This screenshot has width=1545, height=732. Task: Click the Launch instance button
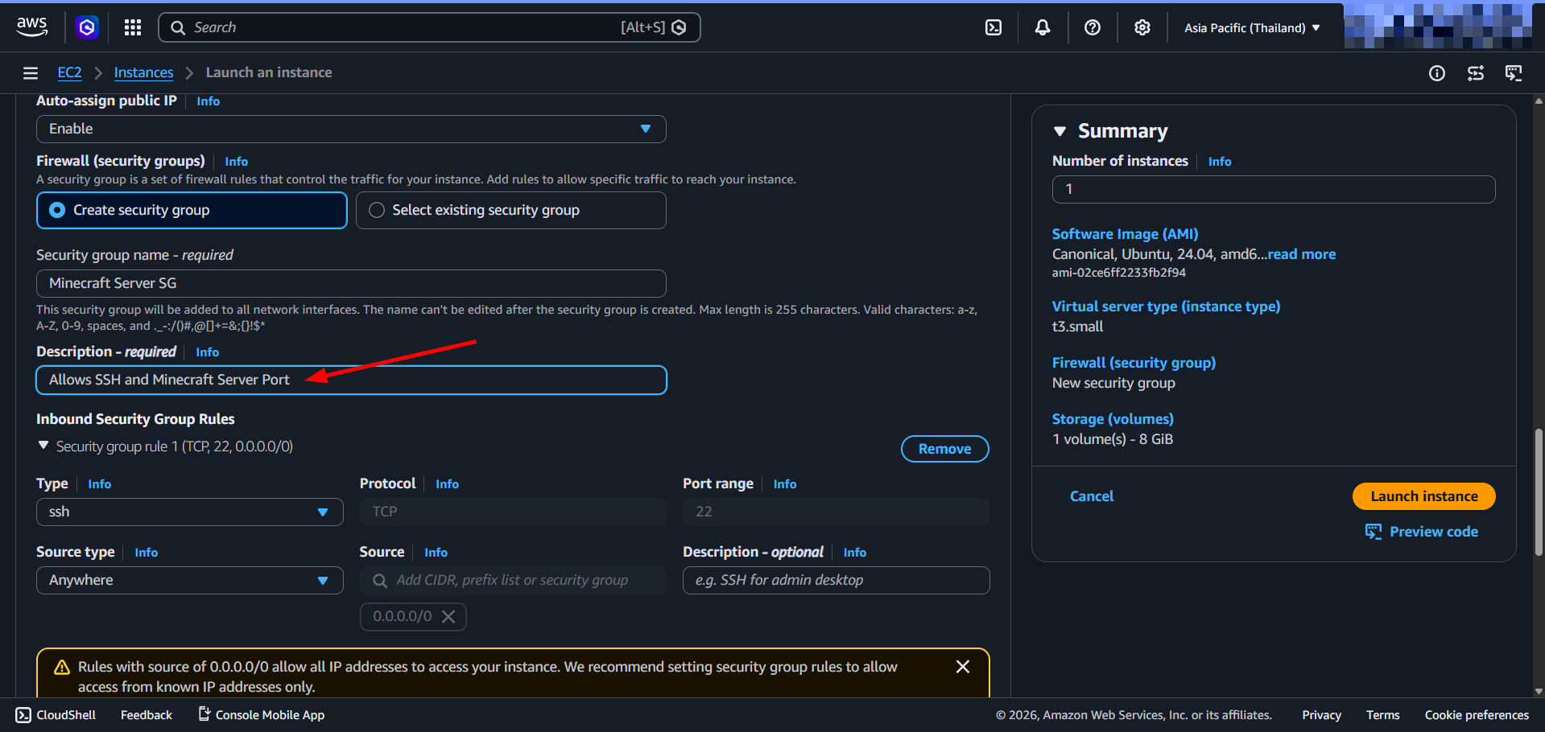pos(1424,496)
